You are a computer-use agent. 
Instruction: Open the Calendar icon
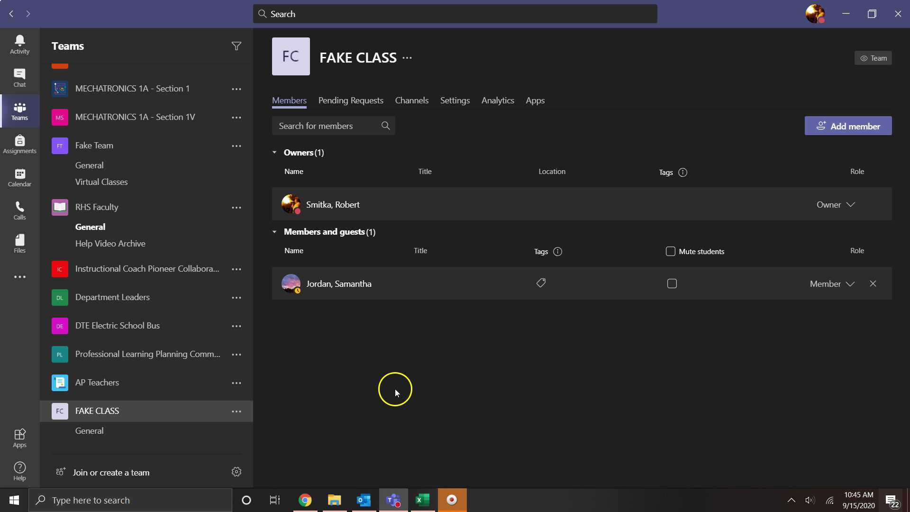pos(19,177)
